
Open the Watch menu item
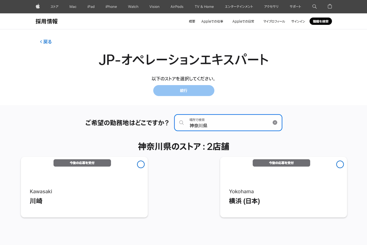click(x=133, y=6)
